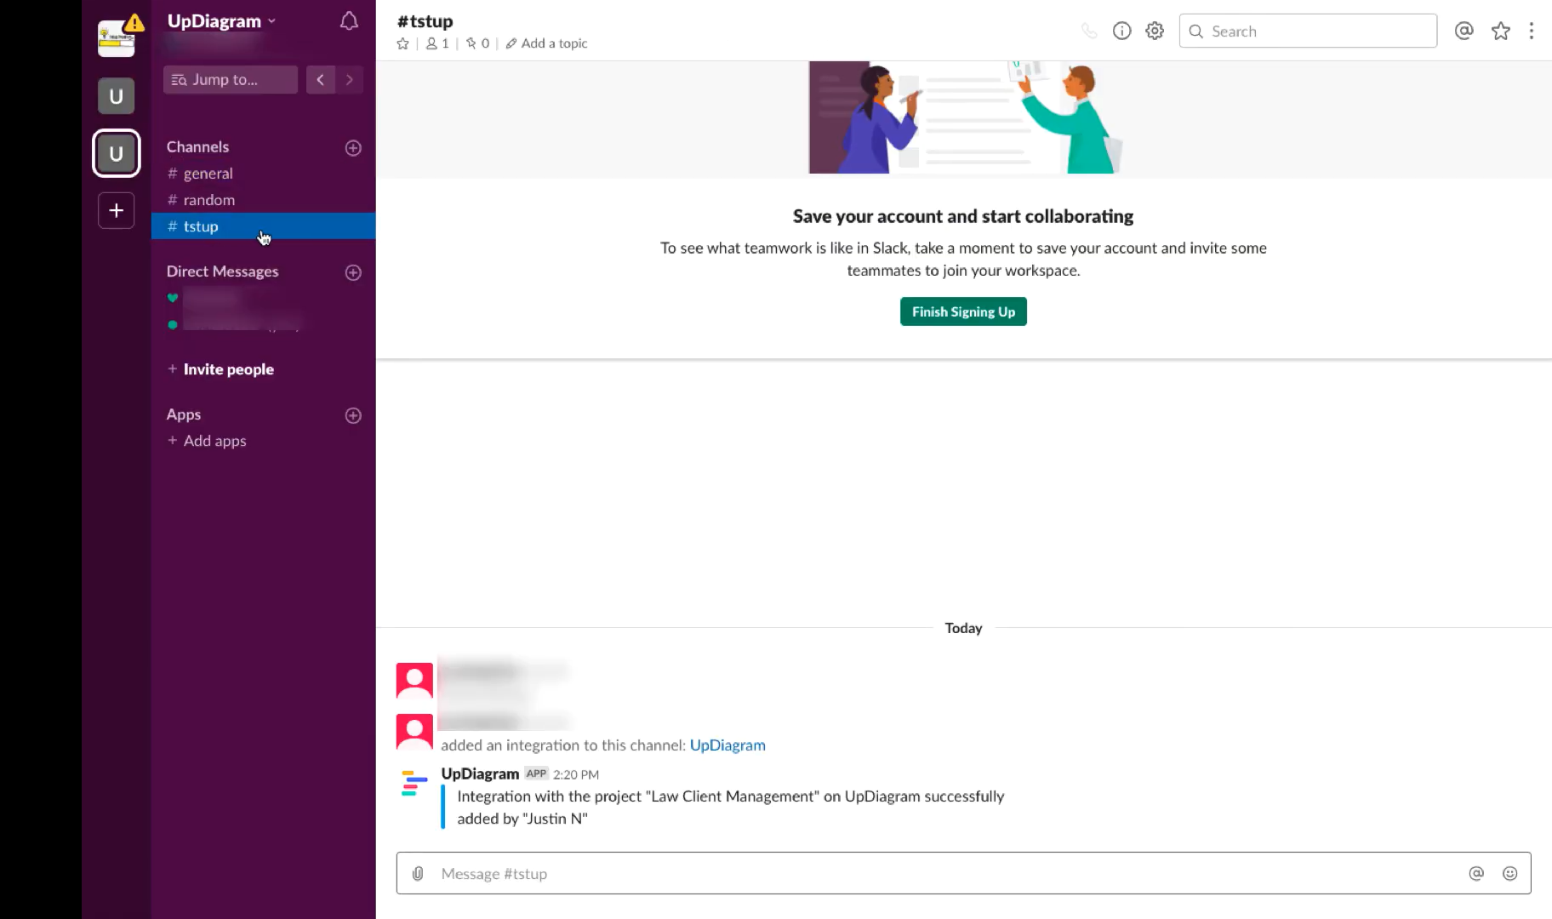Mention someone with @ icon in composer
Viewport: 1552px width, 919px height.
(1476, 874)
